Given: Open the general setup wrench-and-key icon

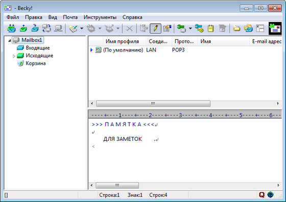Looking at the screenshot, I should tap(199, 29).
